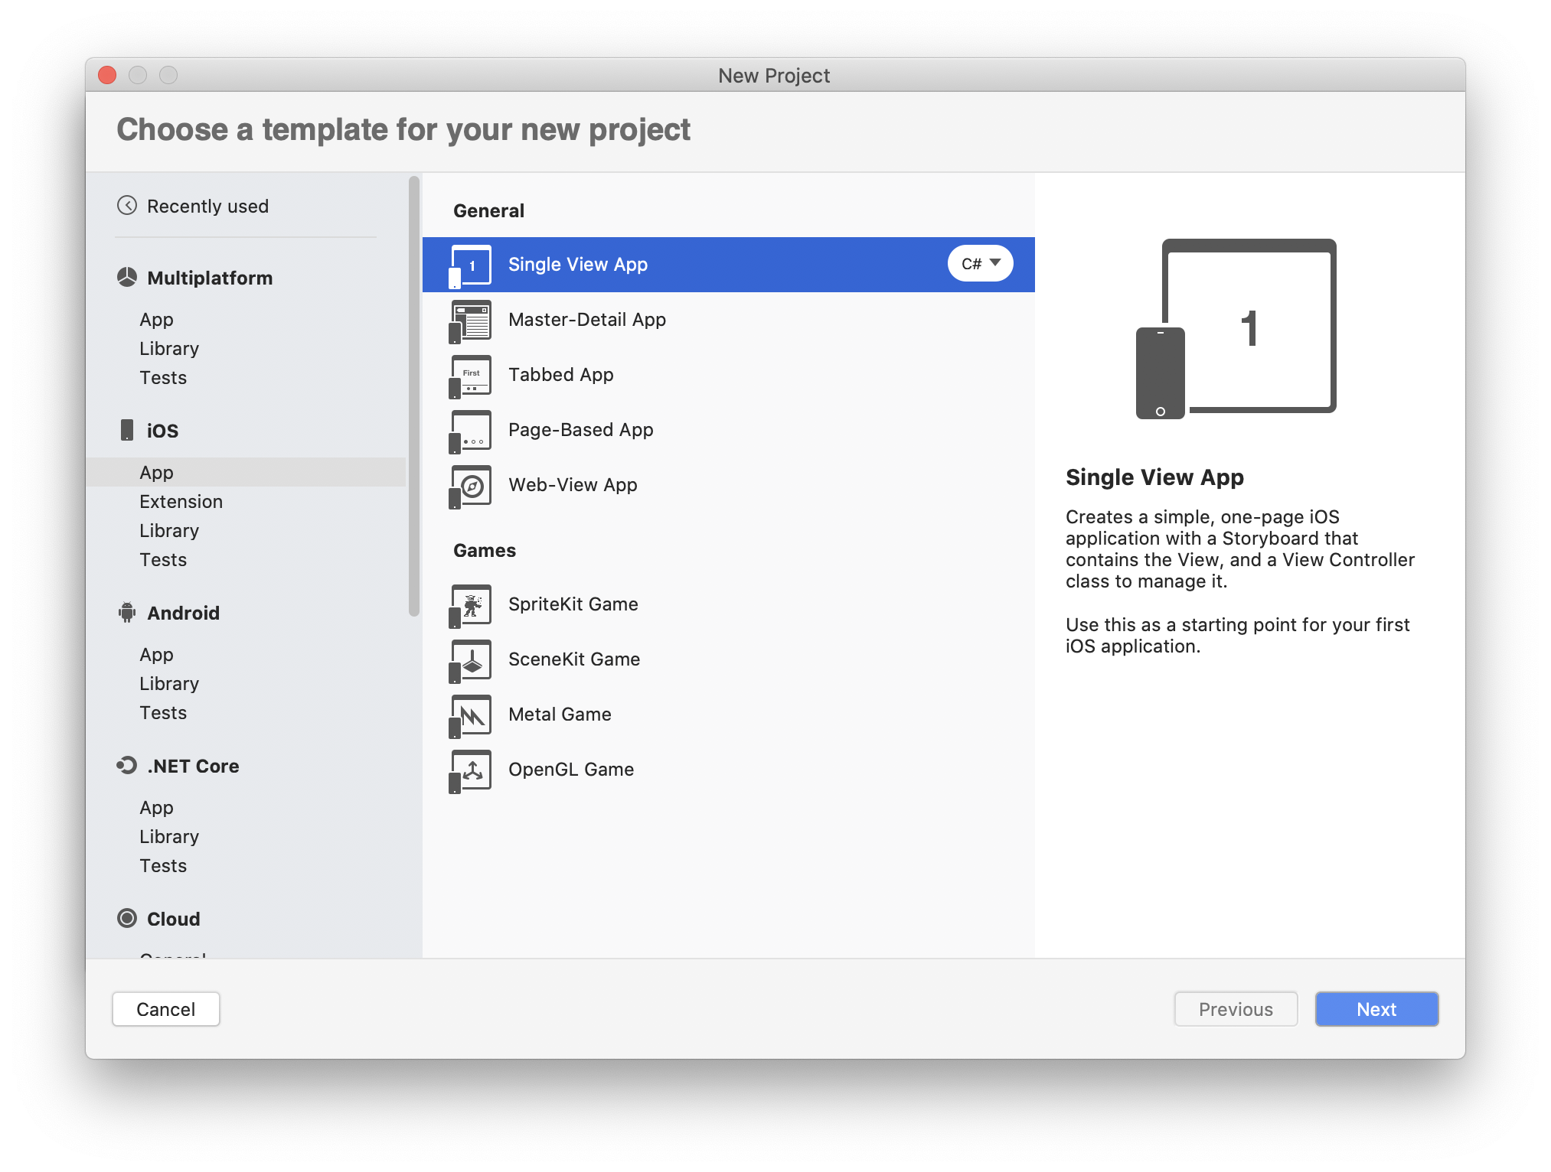Select Multiplatform App option
This screenshot has height=1172, width=1551.
point(156,317)
